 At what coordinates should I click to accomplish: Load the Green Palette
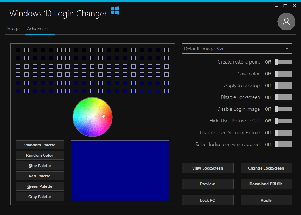point(40,186)
